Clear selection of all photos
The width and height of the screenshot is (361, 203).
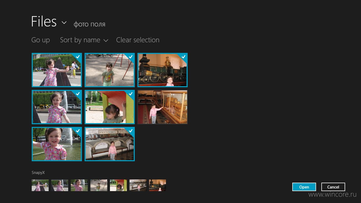point(138,40)
